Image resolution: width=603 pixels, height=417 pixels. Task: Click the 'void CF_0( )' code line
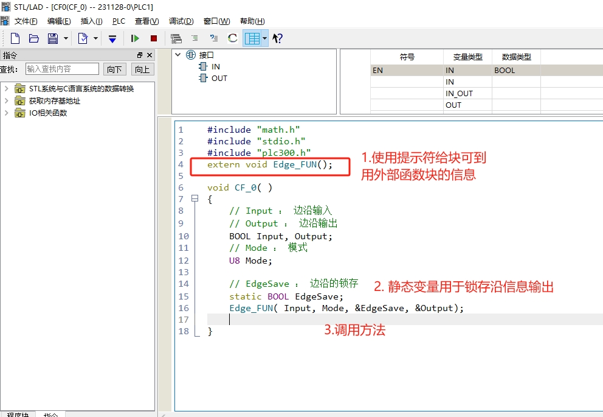coord(239,187)
